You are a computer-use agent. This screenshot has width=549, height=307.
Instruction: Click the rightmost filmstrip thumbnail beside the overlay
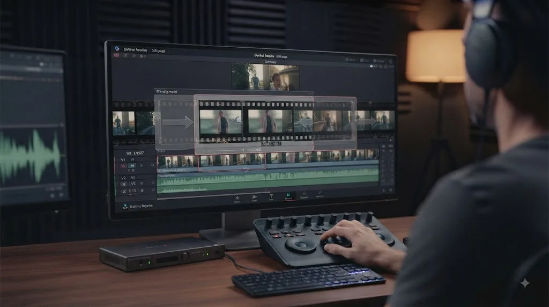[383, 120]
